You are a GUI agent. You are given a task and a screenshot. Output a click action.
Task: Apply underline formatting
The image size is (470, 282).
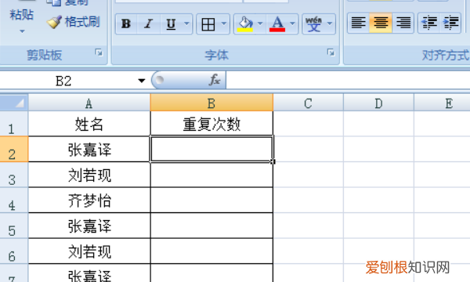tap(171, 23)
